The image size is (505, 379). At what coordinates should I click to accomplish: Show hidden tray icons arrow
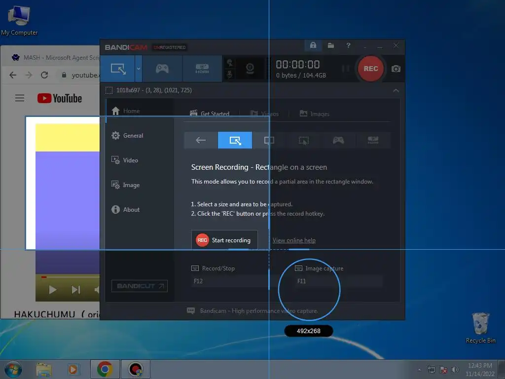coord(419,370)
